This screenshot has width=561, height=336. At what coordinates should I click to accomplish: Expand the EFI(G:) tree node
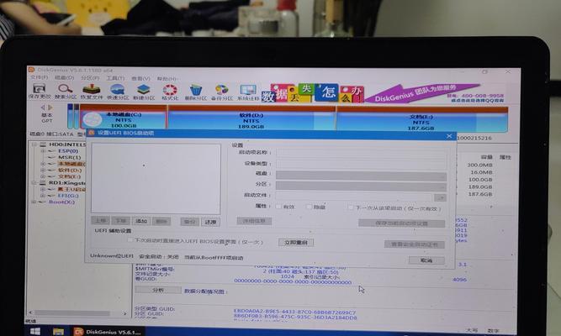43,196
